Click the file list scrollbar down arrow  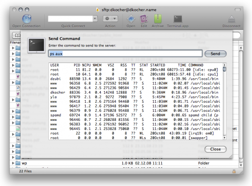point(241,165)
